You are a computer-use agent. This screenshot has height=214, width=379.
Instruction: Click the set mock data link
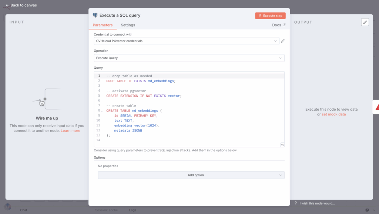pyautogui.click(x=333, y=114)
